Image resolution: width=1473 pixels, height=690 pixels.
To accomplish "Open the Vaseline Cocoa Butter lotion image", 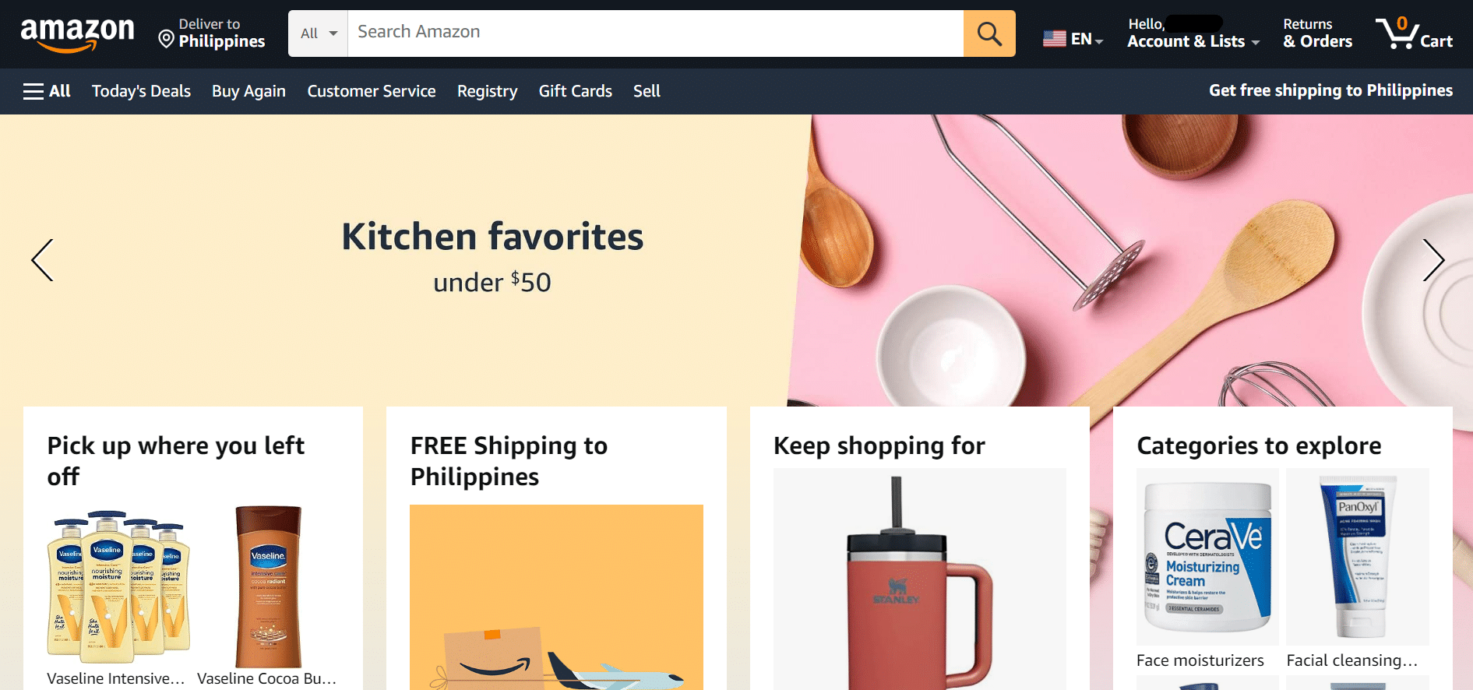I will click(x=269, y=586).
